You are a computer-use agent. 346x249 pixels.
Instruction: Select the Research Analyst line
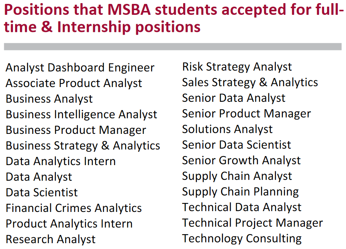(x=51, y=240)
